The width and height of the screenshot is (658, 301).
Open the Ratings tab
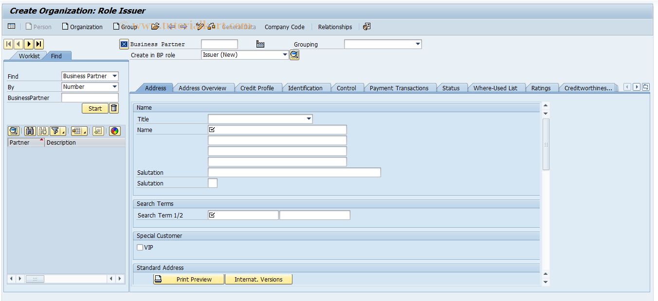point(541,88)
